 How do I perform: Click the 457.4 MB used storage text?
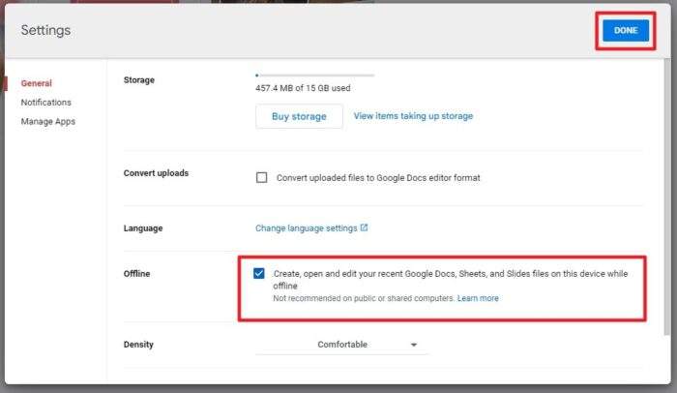tap(303, 88)
